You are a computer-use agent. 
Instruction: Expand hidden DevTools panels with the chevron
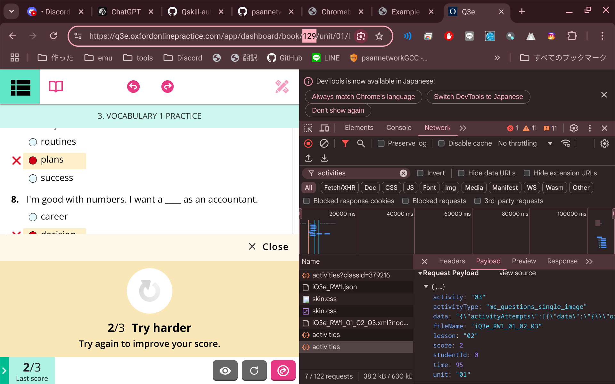tap(463, 128)
